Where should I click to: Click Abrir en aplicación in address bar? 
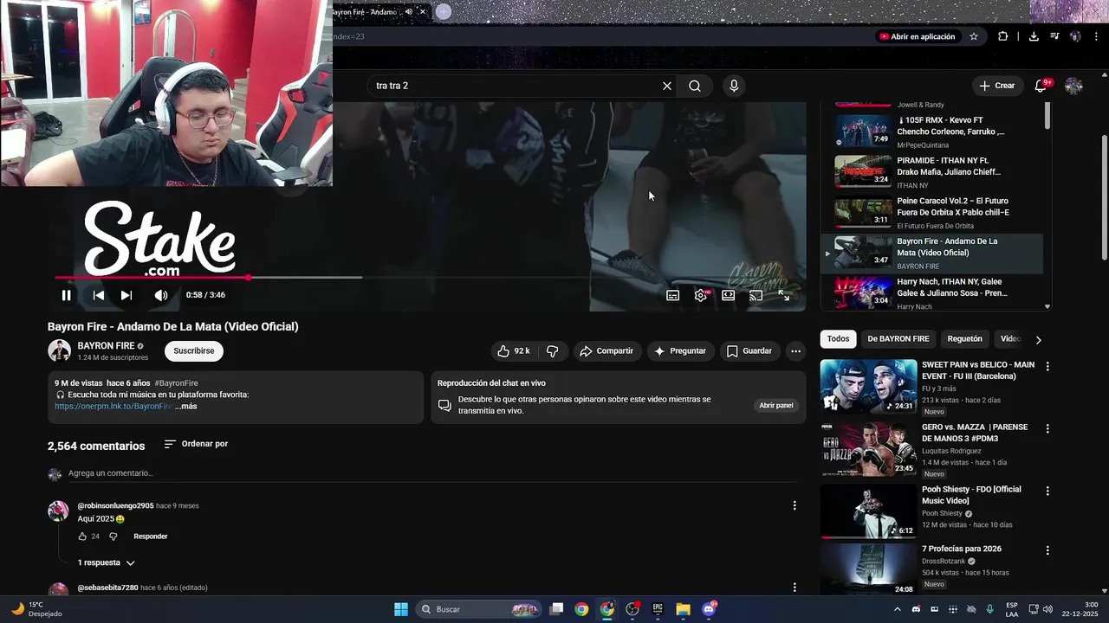click(x=917, y=36)
